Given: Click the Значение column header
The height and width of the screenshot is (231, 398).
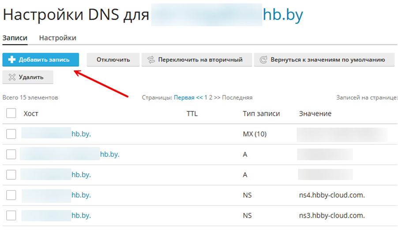Looking at the screenshot, I should [x=315, y=114].
